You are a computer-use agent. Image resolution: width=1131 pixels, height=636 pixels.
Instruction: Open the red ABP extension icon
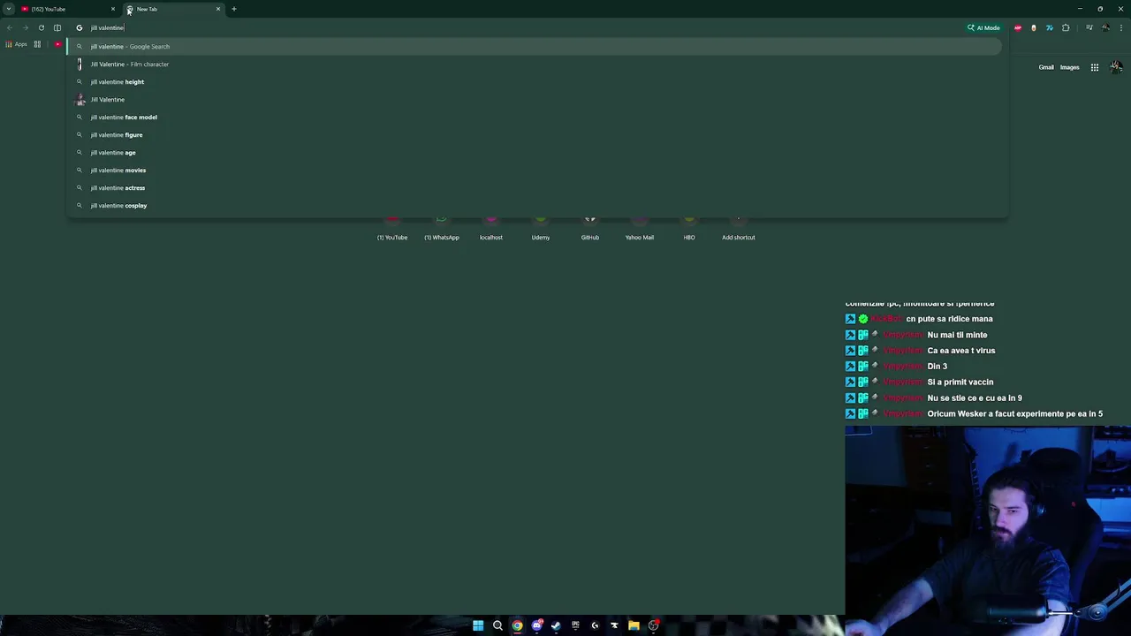pyautogui.click(x=1018, y=27)
